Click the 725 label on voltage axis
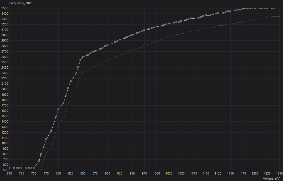 pyautogui.click(x=22, y=173)
